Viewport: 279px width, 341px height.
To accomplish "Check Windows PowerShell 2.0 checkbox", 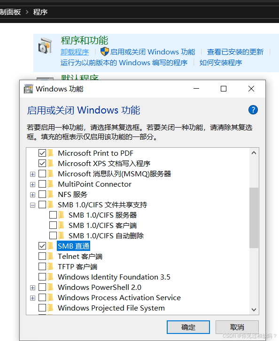I will click(42, 287).
